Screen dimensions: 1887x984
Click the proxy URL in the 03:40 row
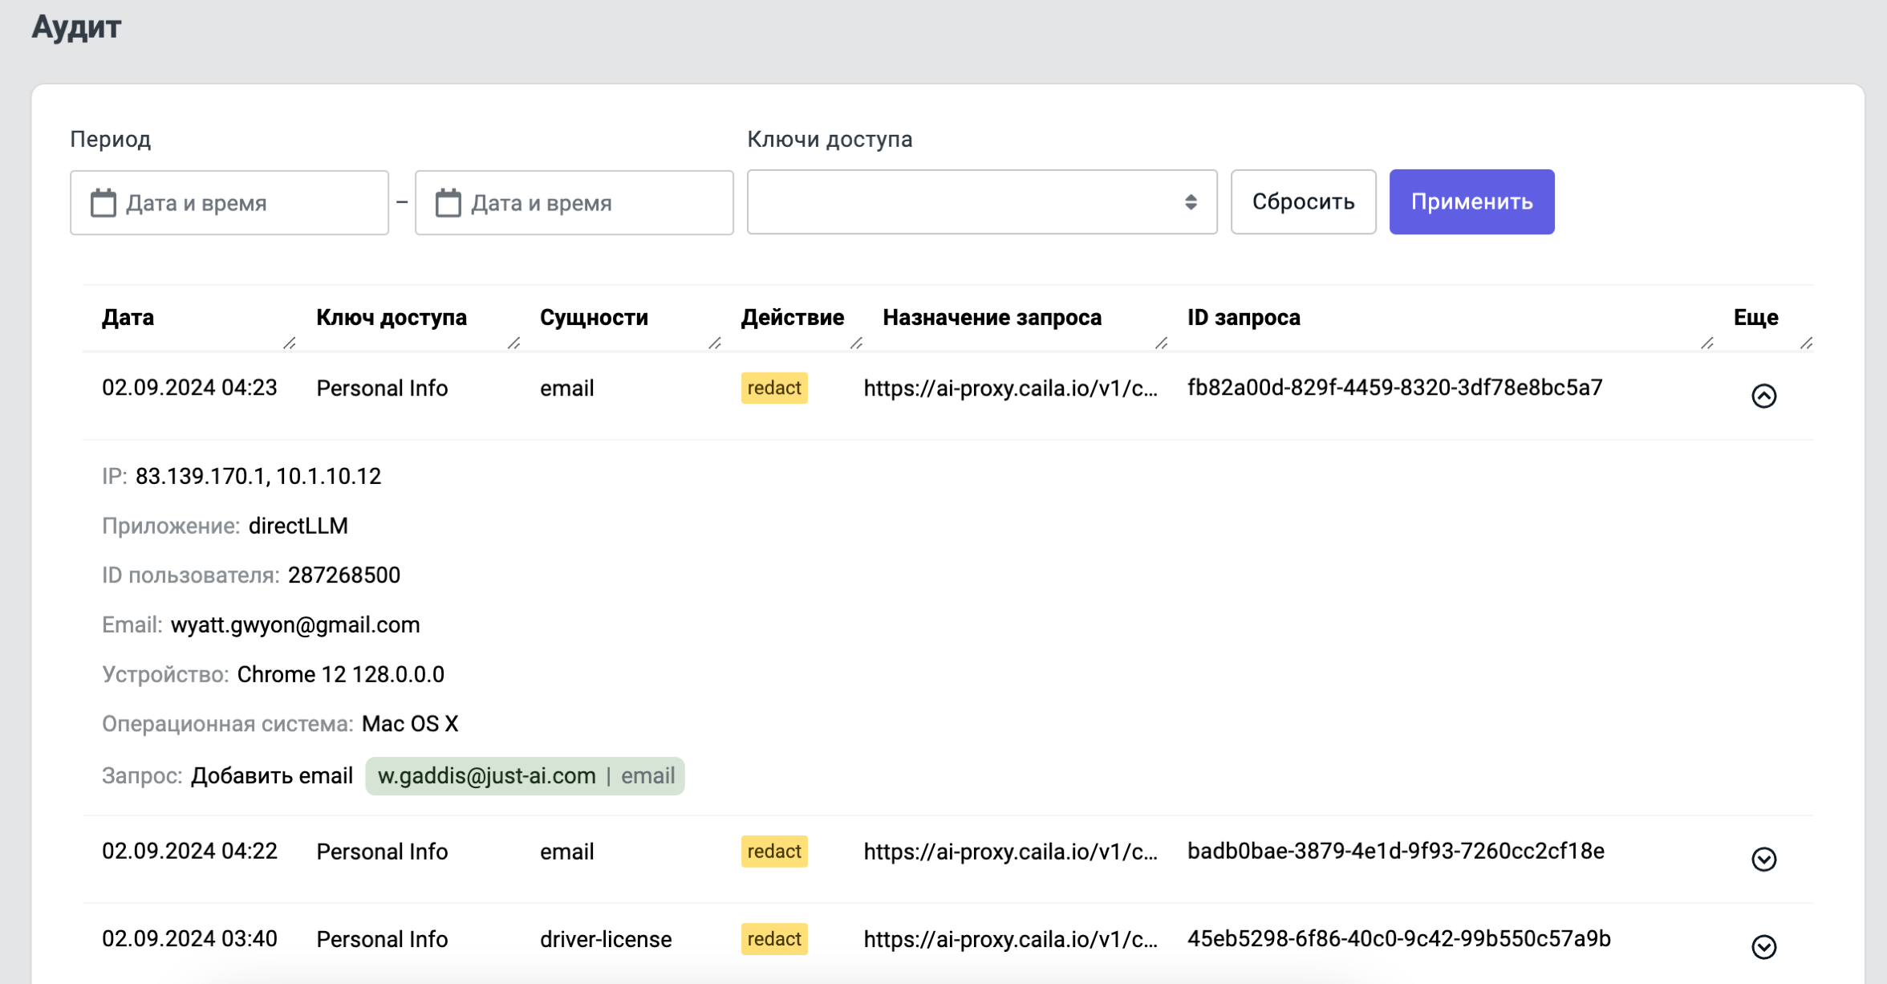coord(1010,939)
